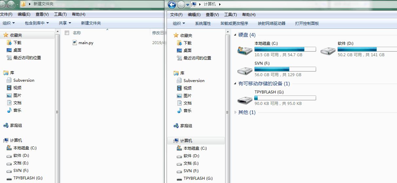The image size is (397, 183).
Task: Click the SVN (F:) capacity usage bar
Action: point(285,69)
